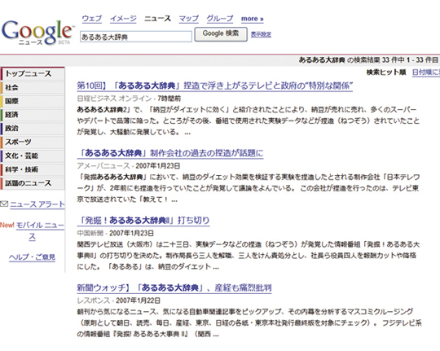Image resolution: width=440 pixels, height=351 pixels.
Task: Open article 新聞ウォッチ】産経も痛烈批判
Action: [174, 287]
